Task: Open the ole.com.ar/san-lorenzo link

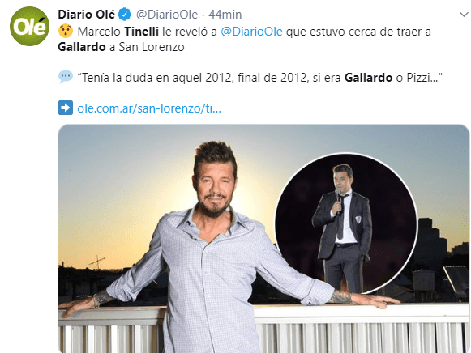Action: 149,108
